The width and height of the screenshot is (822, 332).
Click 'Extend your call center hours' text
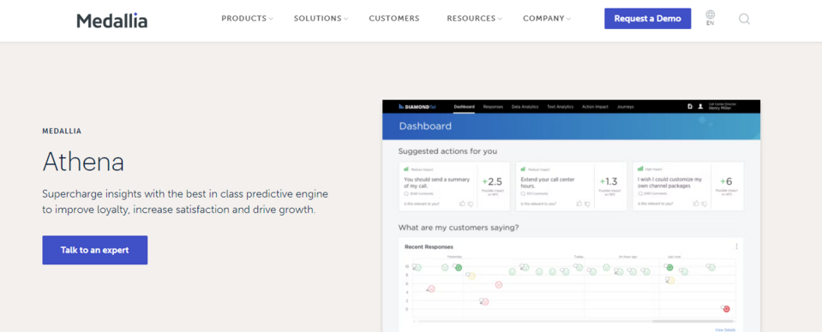548,183
